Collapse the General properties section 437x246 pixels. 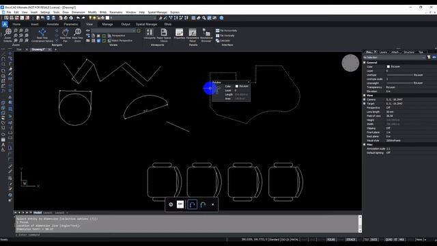pos(365,62)
